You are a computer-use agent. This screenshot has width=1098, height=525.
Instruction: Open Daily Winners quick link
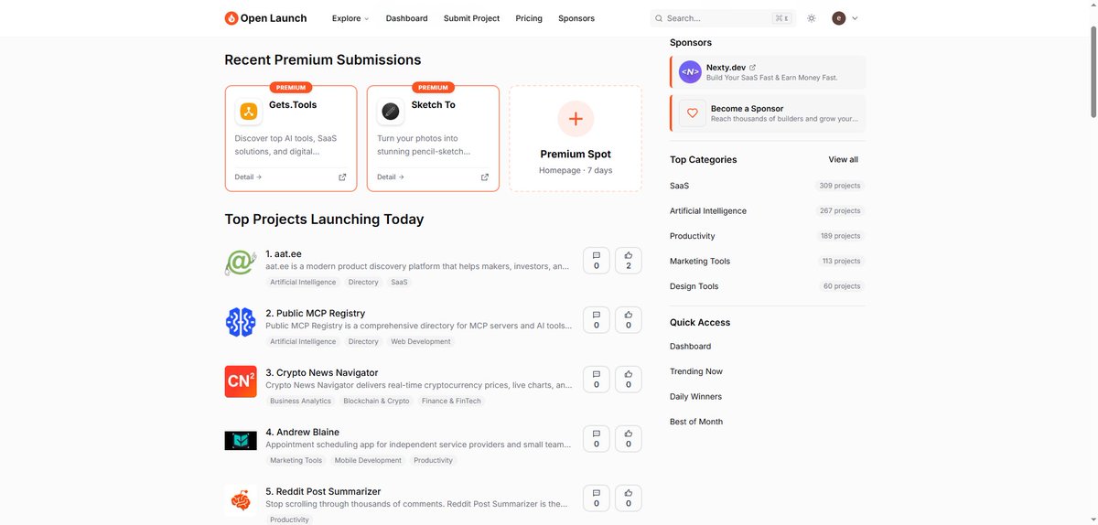coord(696,397)
